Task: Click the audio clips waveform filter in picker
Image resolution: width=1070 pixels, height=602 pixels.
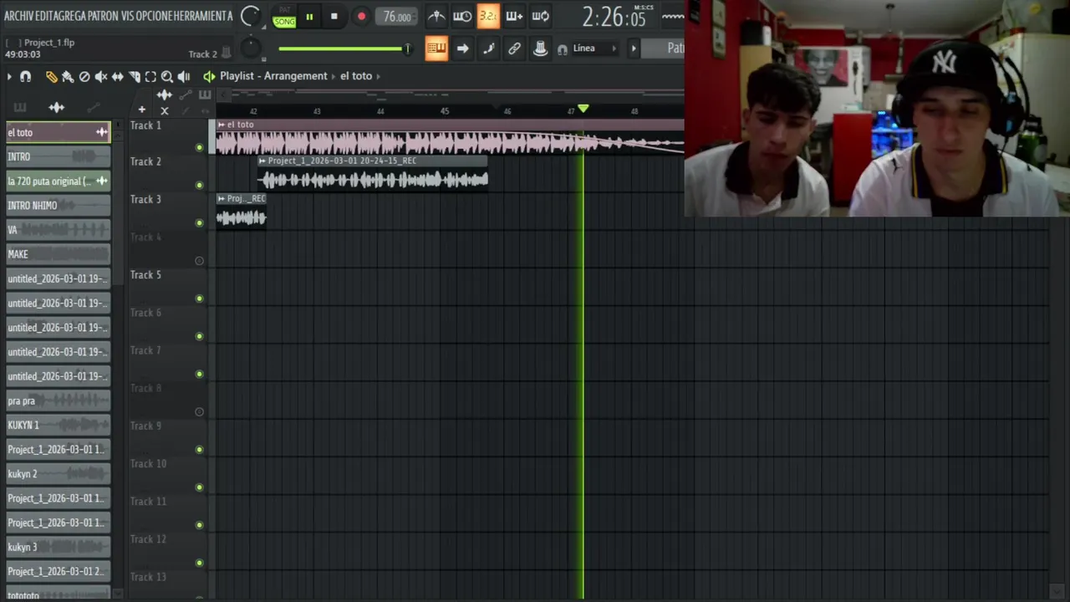Action: [x=57, y=108]
